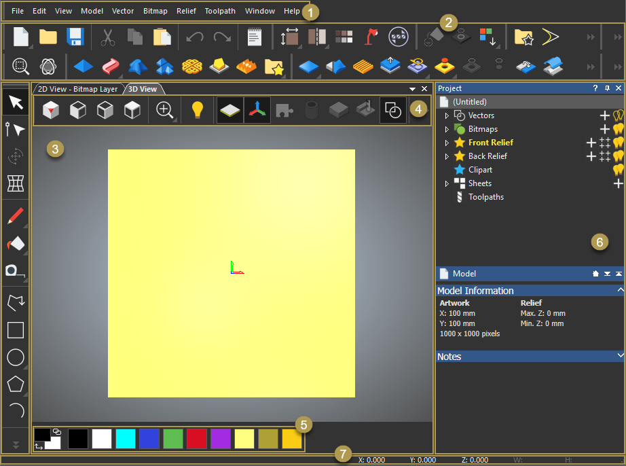Click the Set Model Size icon

click(x=290, y=37)
